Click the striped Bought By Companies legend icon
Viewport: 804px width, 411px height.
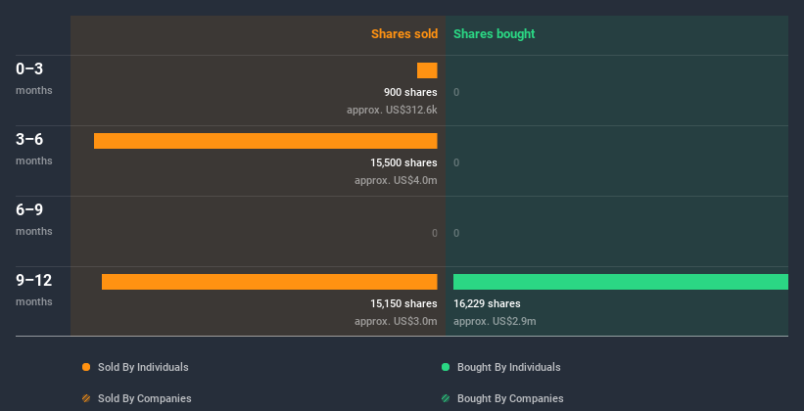(x=446, y=398)
